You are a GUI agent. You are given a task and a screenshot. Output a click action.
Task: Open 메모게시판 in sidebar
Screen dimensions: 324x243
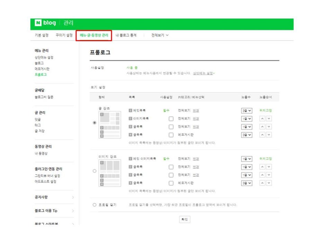tap(42, 69)
